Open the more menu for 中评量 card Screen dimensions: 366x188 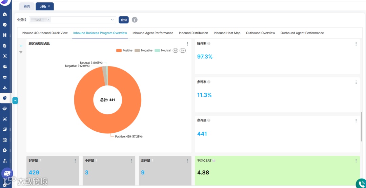click(131, 161)
